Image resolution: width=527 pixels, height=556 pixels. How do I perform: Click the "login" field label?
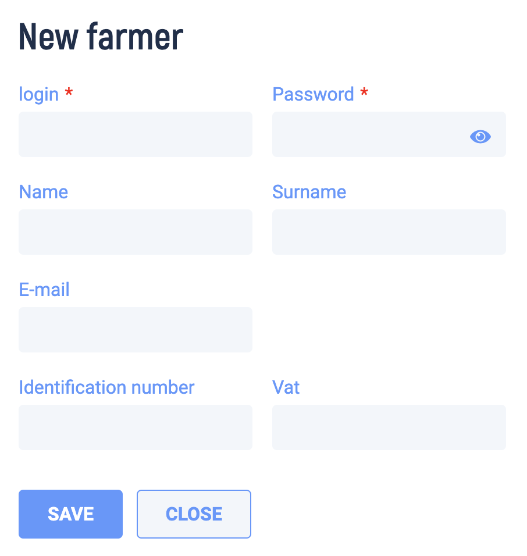pos(38,95)
